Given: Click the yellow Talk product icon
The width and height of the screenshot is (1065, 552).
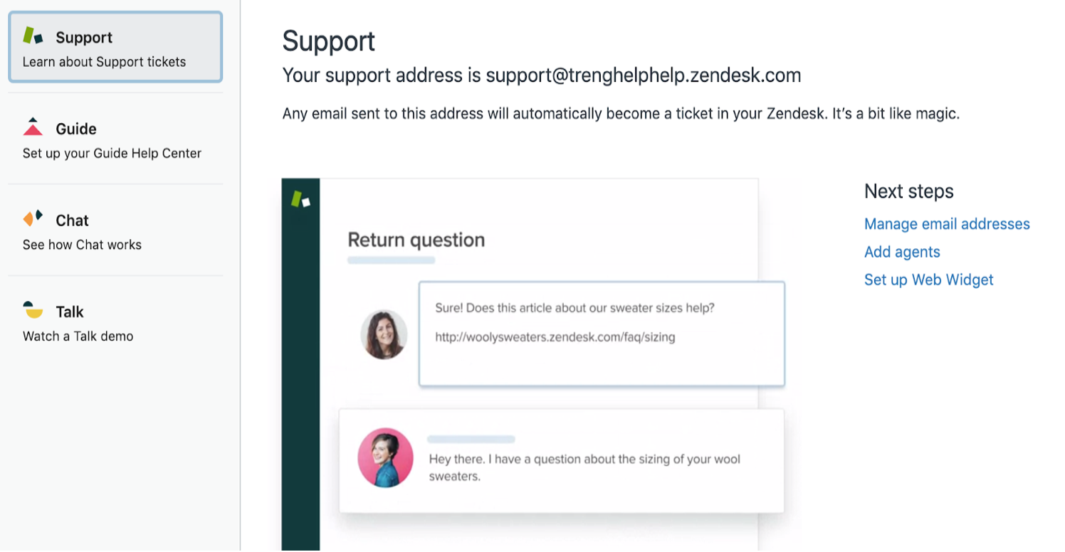Looking at the screenshot, I should pos(33,309).
